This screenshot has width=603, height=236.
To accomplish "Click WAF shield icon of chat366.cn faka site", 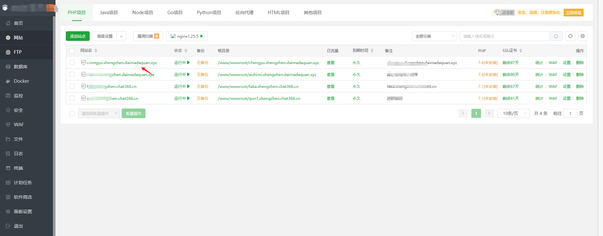I will tap(84, 86).
